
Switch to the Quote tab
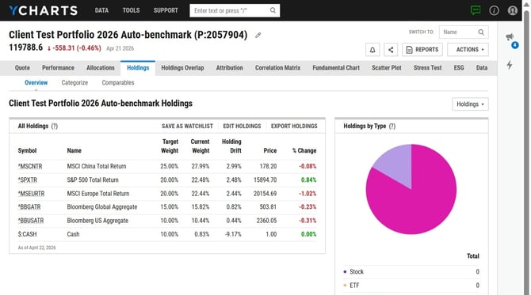pos(22,68)
